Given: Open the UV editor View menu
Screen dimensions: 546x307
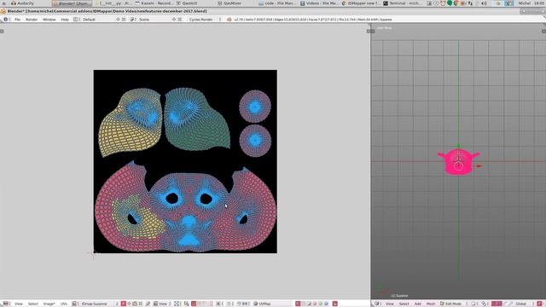Looking at the screenshot, I should tap(19, 304).
